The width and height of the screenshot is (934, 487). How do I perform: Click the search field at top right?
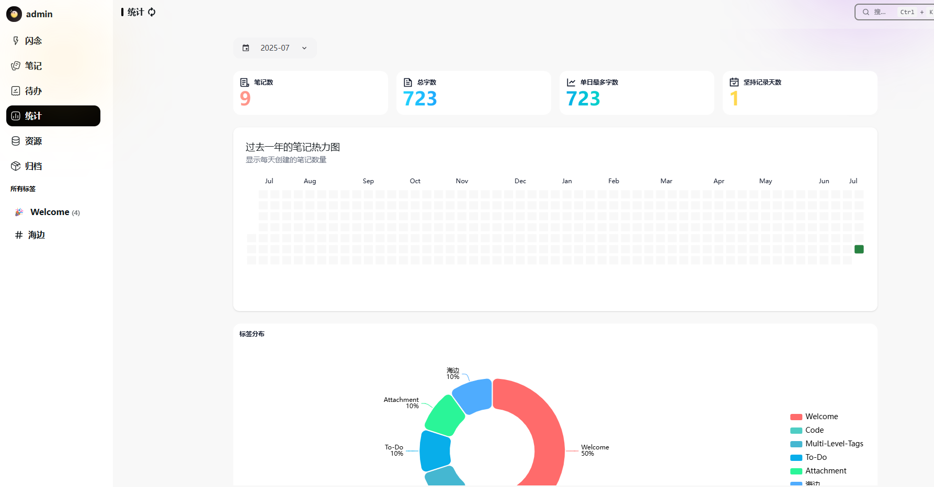click(894, 12)
